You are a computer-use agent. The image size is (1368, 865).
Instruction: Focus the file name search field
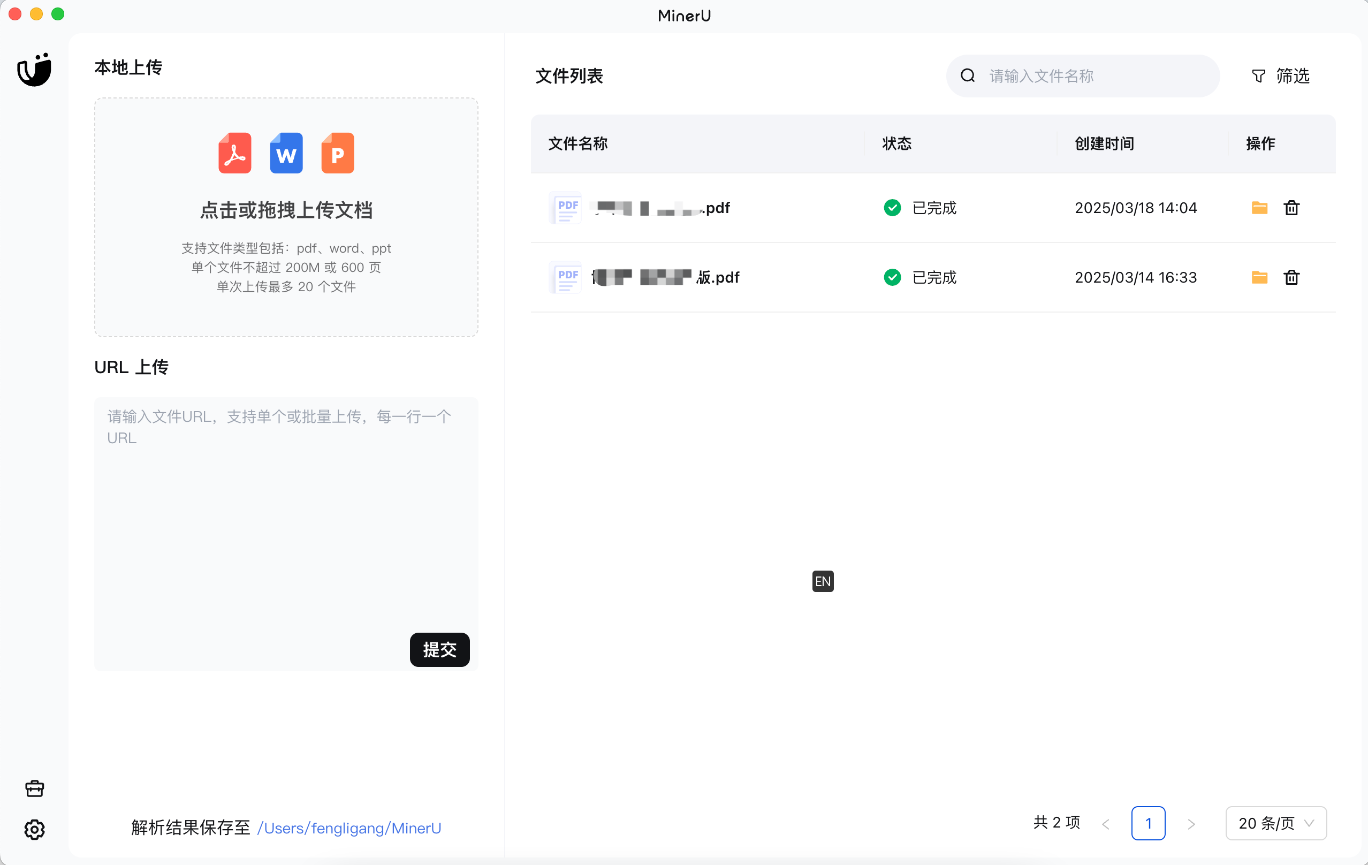[x=1091, y=75]
